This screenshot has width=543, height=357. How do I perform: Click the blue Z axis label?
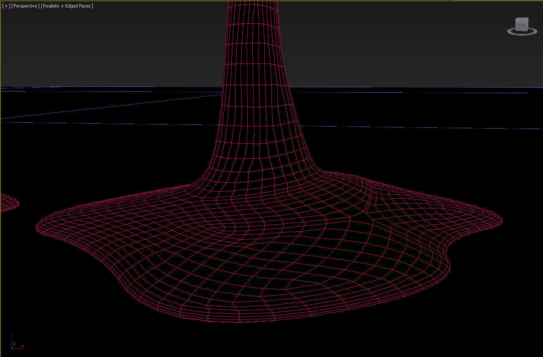(x=12, y=336)
